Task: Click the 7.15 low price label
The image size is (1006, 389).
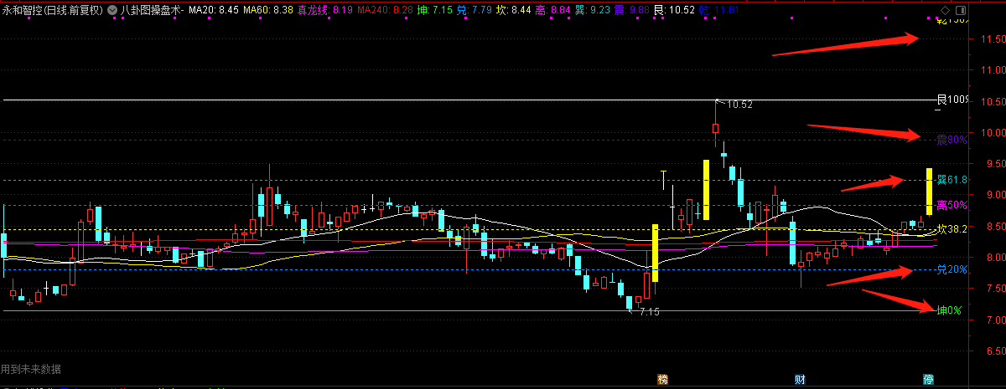Action: 649,312
